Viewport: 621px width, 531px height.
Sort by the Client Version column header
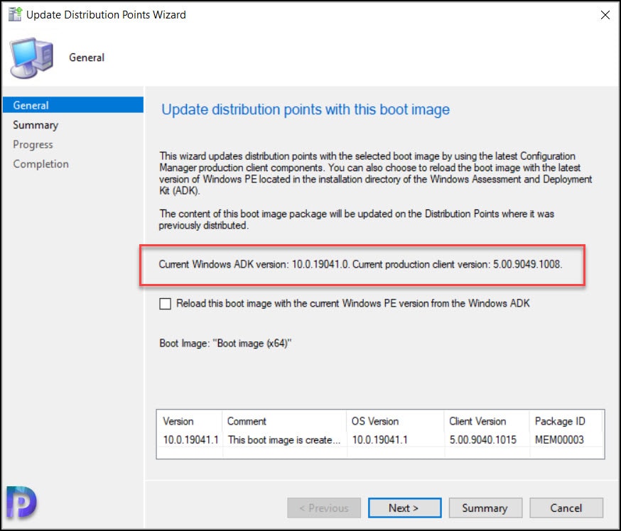(487, 421)
